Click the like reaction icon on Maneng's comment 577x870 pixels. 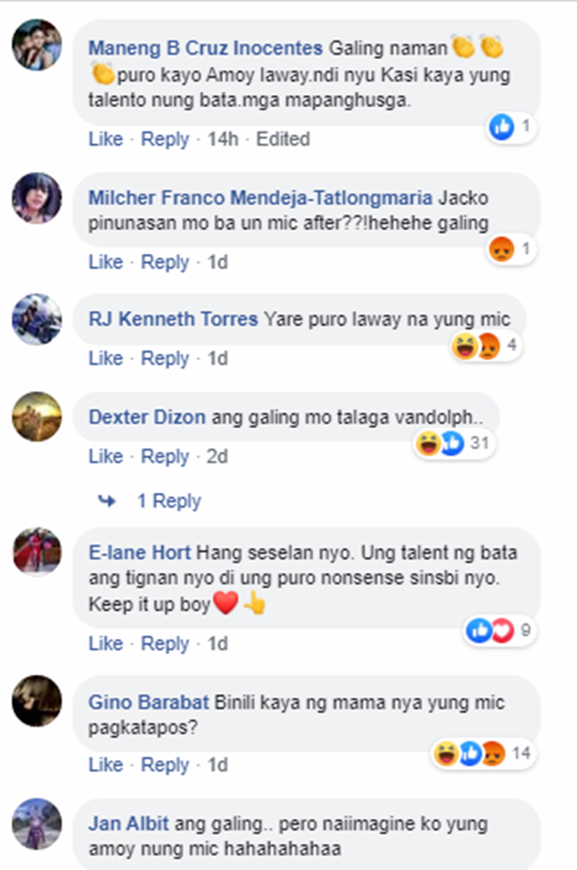coord(502,127)
